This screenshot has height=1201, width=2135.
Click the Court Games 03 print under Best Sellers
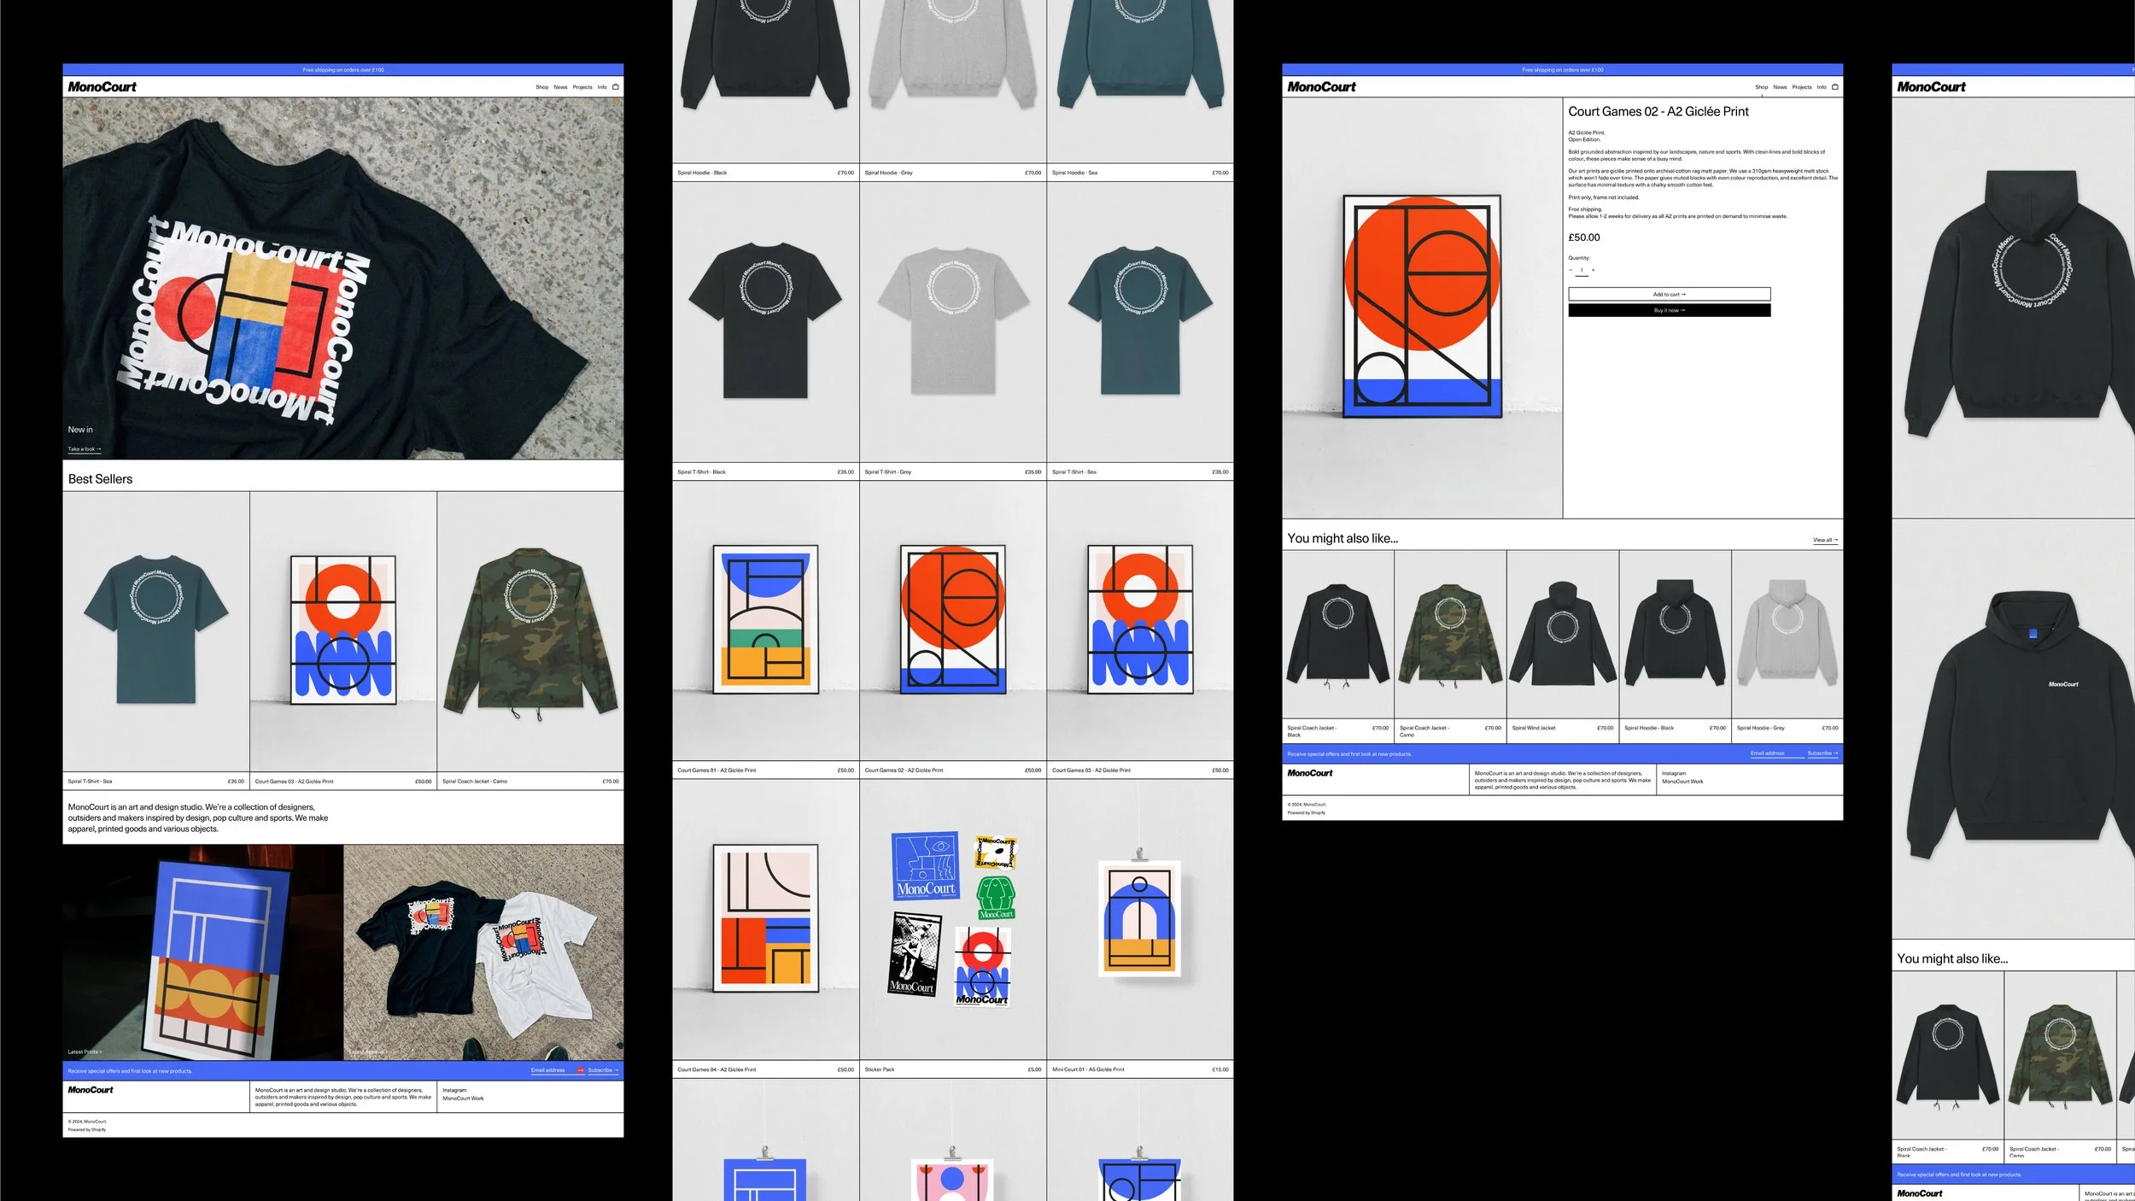(342, 630)
